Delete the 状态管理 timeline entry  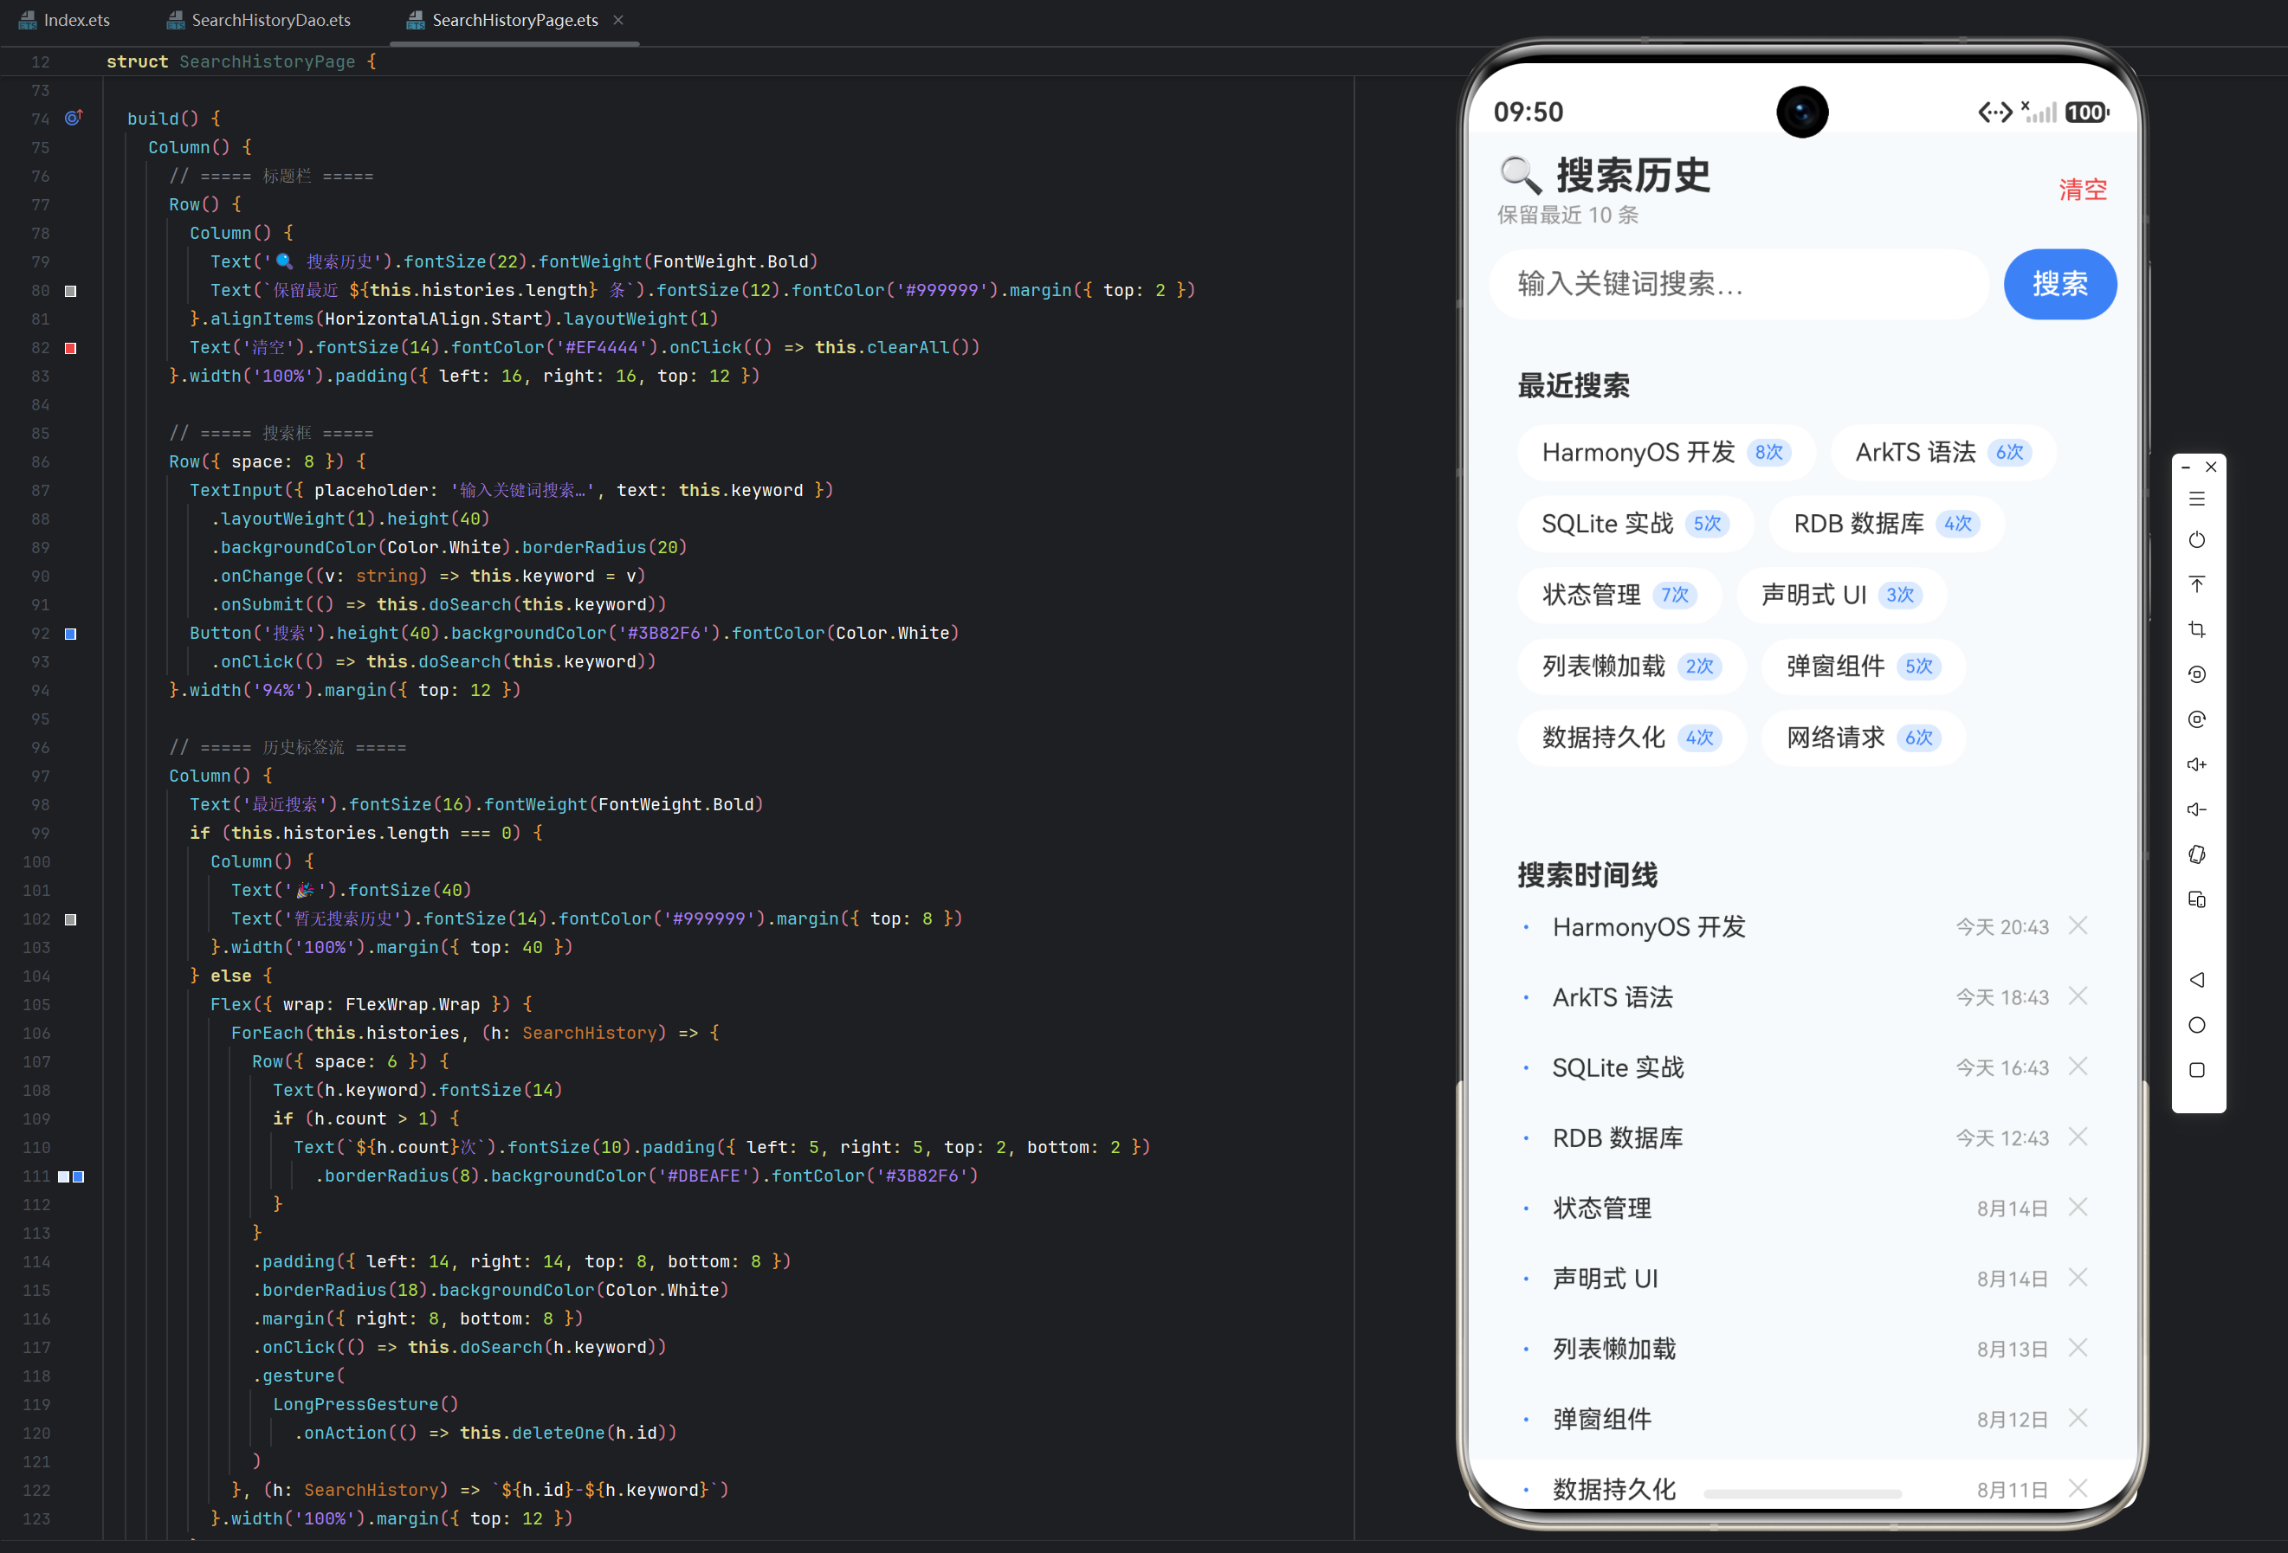(2078, 1208)
